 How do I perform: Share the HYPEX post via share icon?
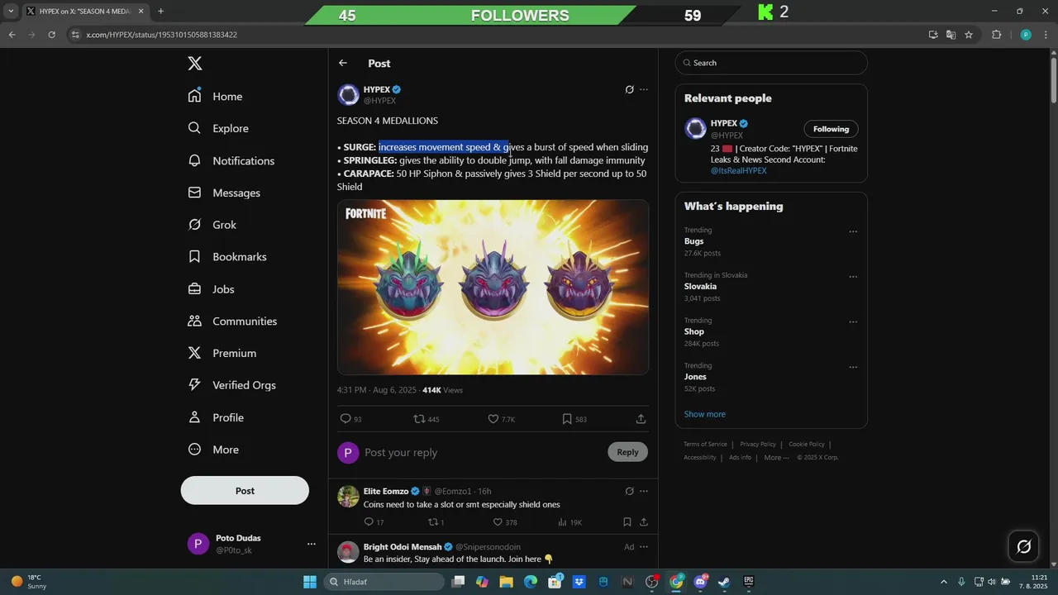pos(641,419)
